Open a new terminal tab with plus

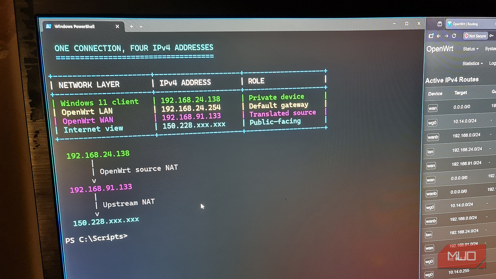(x=131, y=27)
